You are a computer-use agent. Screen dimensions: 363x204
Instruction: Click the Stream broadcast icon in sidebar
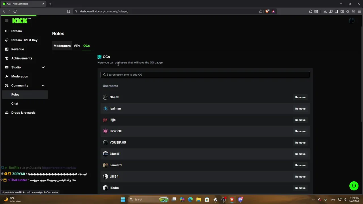(x=7, y=31)
